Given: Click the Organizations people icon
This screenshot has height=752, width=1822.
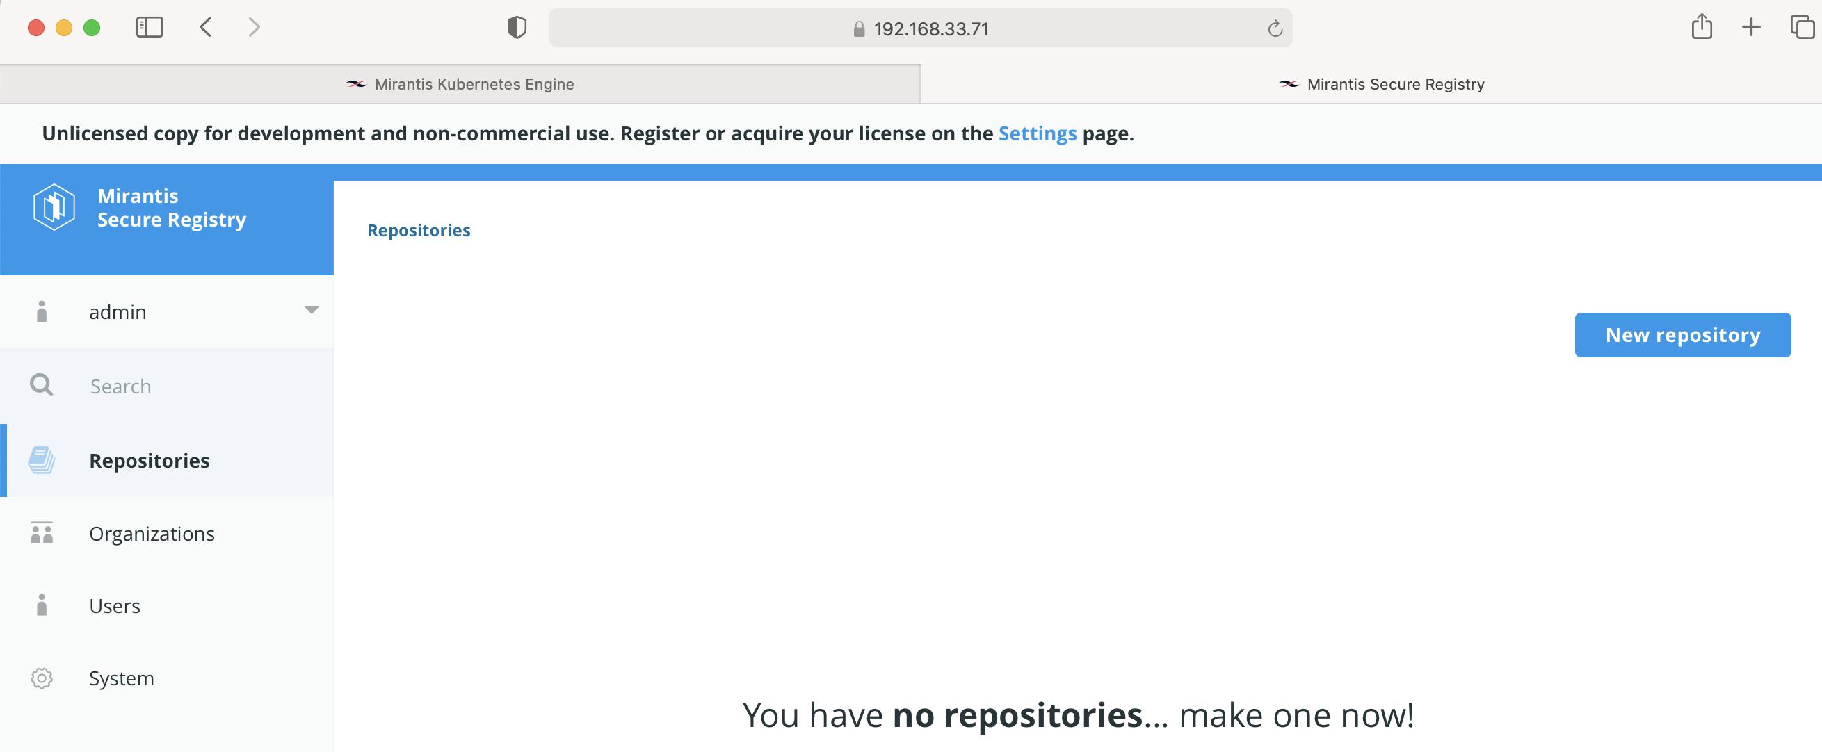Looking at the screenshot, I should pos(42,533).
